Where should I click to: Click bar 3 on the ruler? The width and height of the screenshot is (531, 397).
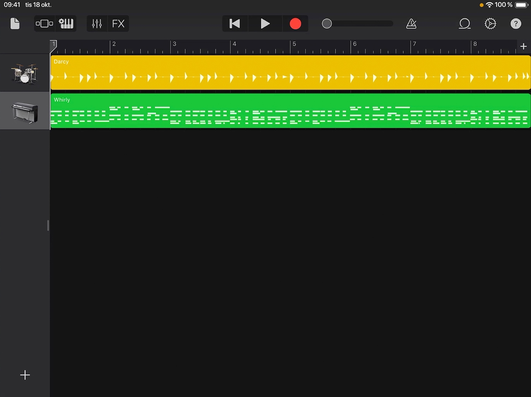(174, 44)
